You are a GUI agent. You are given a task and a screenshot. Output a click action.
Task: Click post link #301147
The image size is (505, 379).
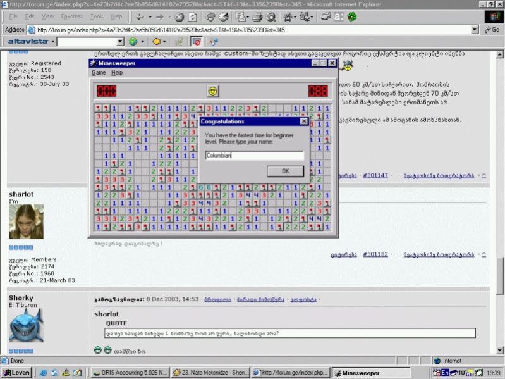click(x=375, y=175)
